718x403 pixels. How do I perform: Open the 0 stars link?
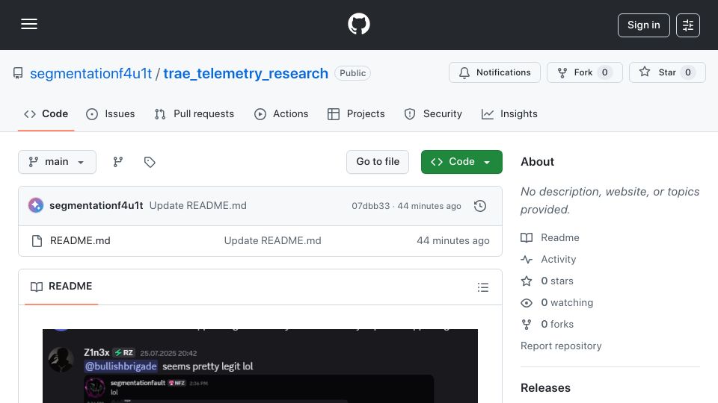[547, 281]
